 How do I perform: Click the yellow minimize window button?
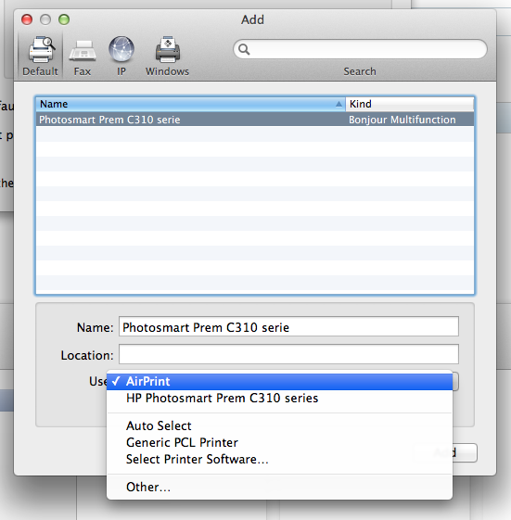45,19
